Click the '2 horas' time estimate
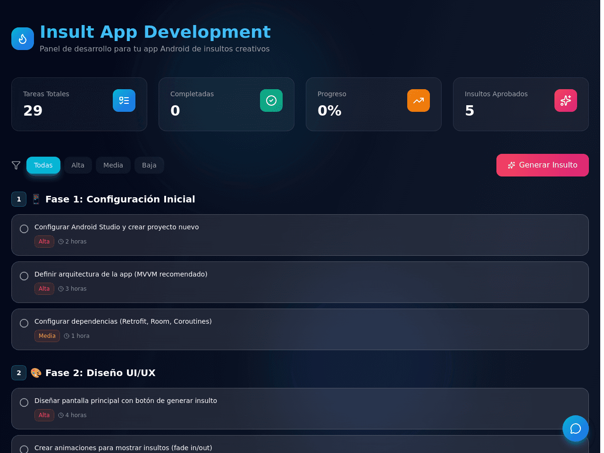The image size is (604, 453). tap(76, 242)
